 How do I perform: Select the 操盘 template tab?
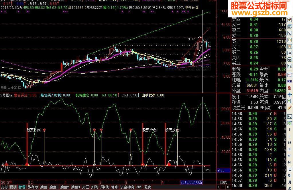(x=44, y=187)
